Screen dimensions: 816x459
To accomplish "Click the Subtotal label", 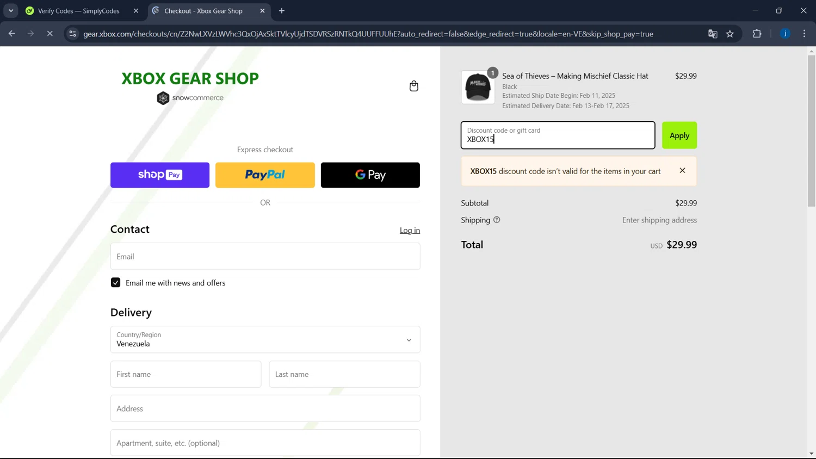I will 475,203.
